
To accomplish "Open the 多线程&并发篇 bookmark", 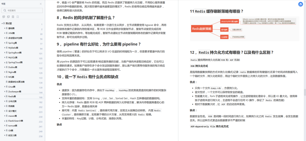I will 15,38.
